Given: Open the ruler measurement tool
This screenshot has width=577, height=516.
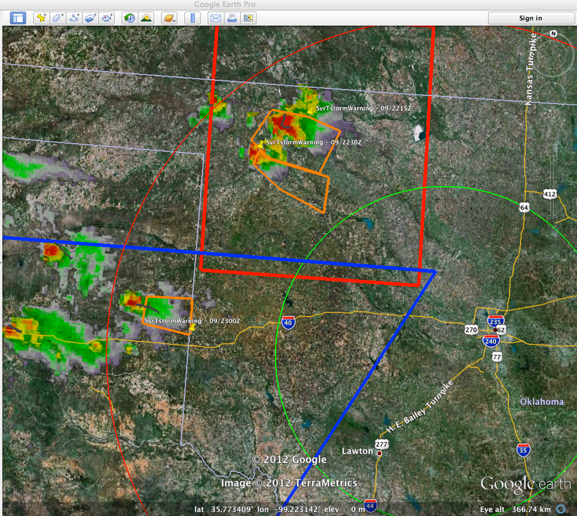Looking at the screenshot, I should pyautogui.click(x=193, y=18).
